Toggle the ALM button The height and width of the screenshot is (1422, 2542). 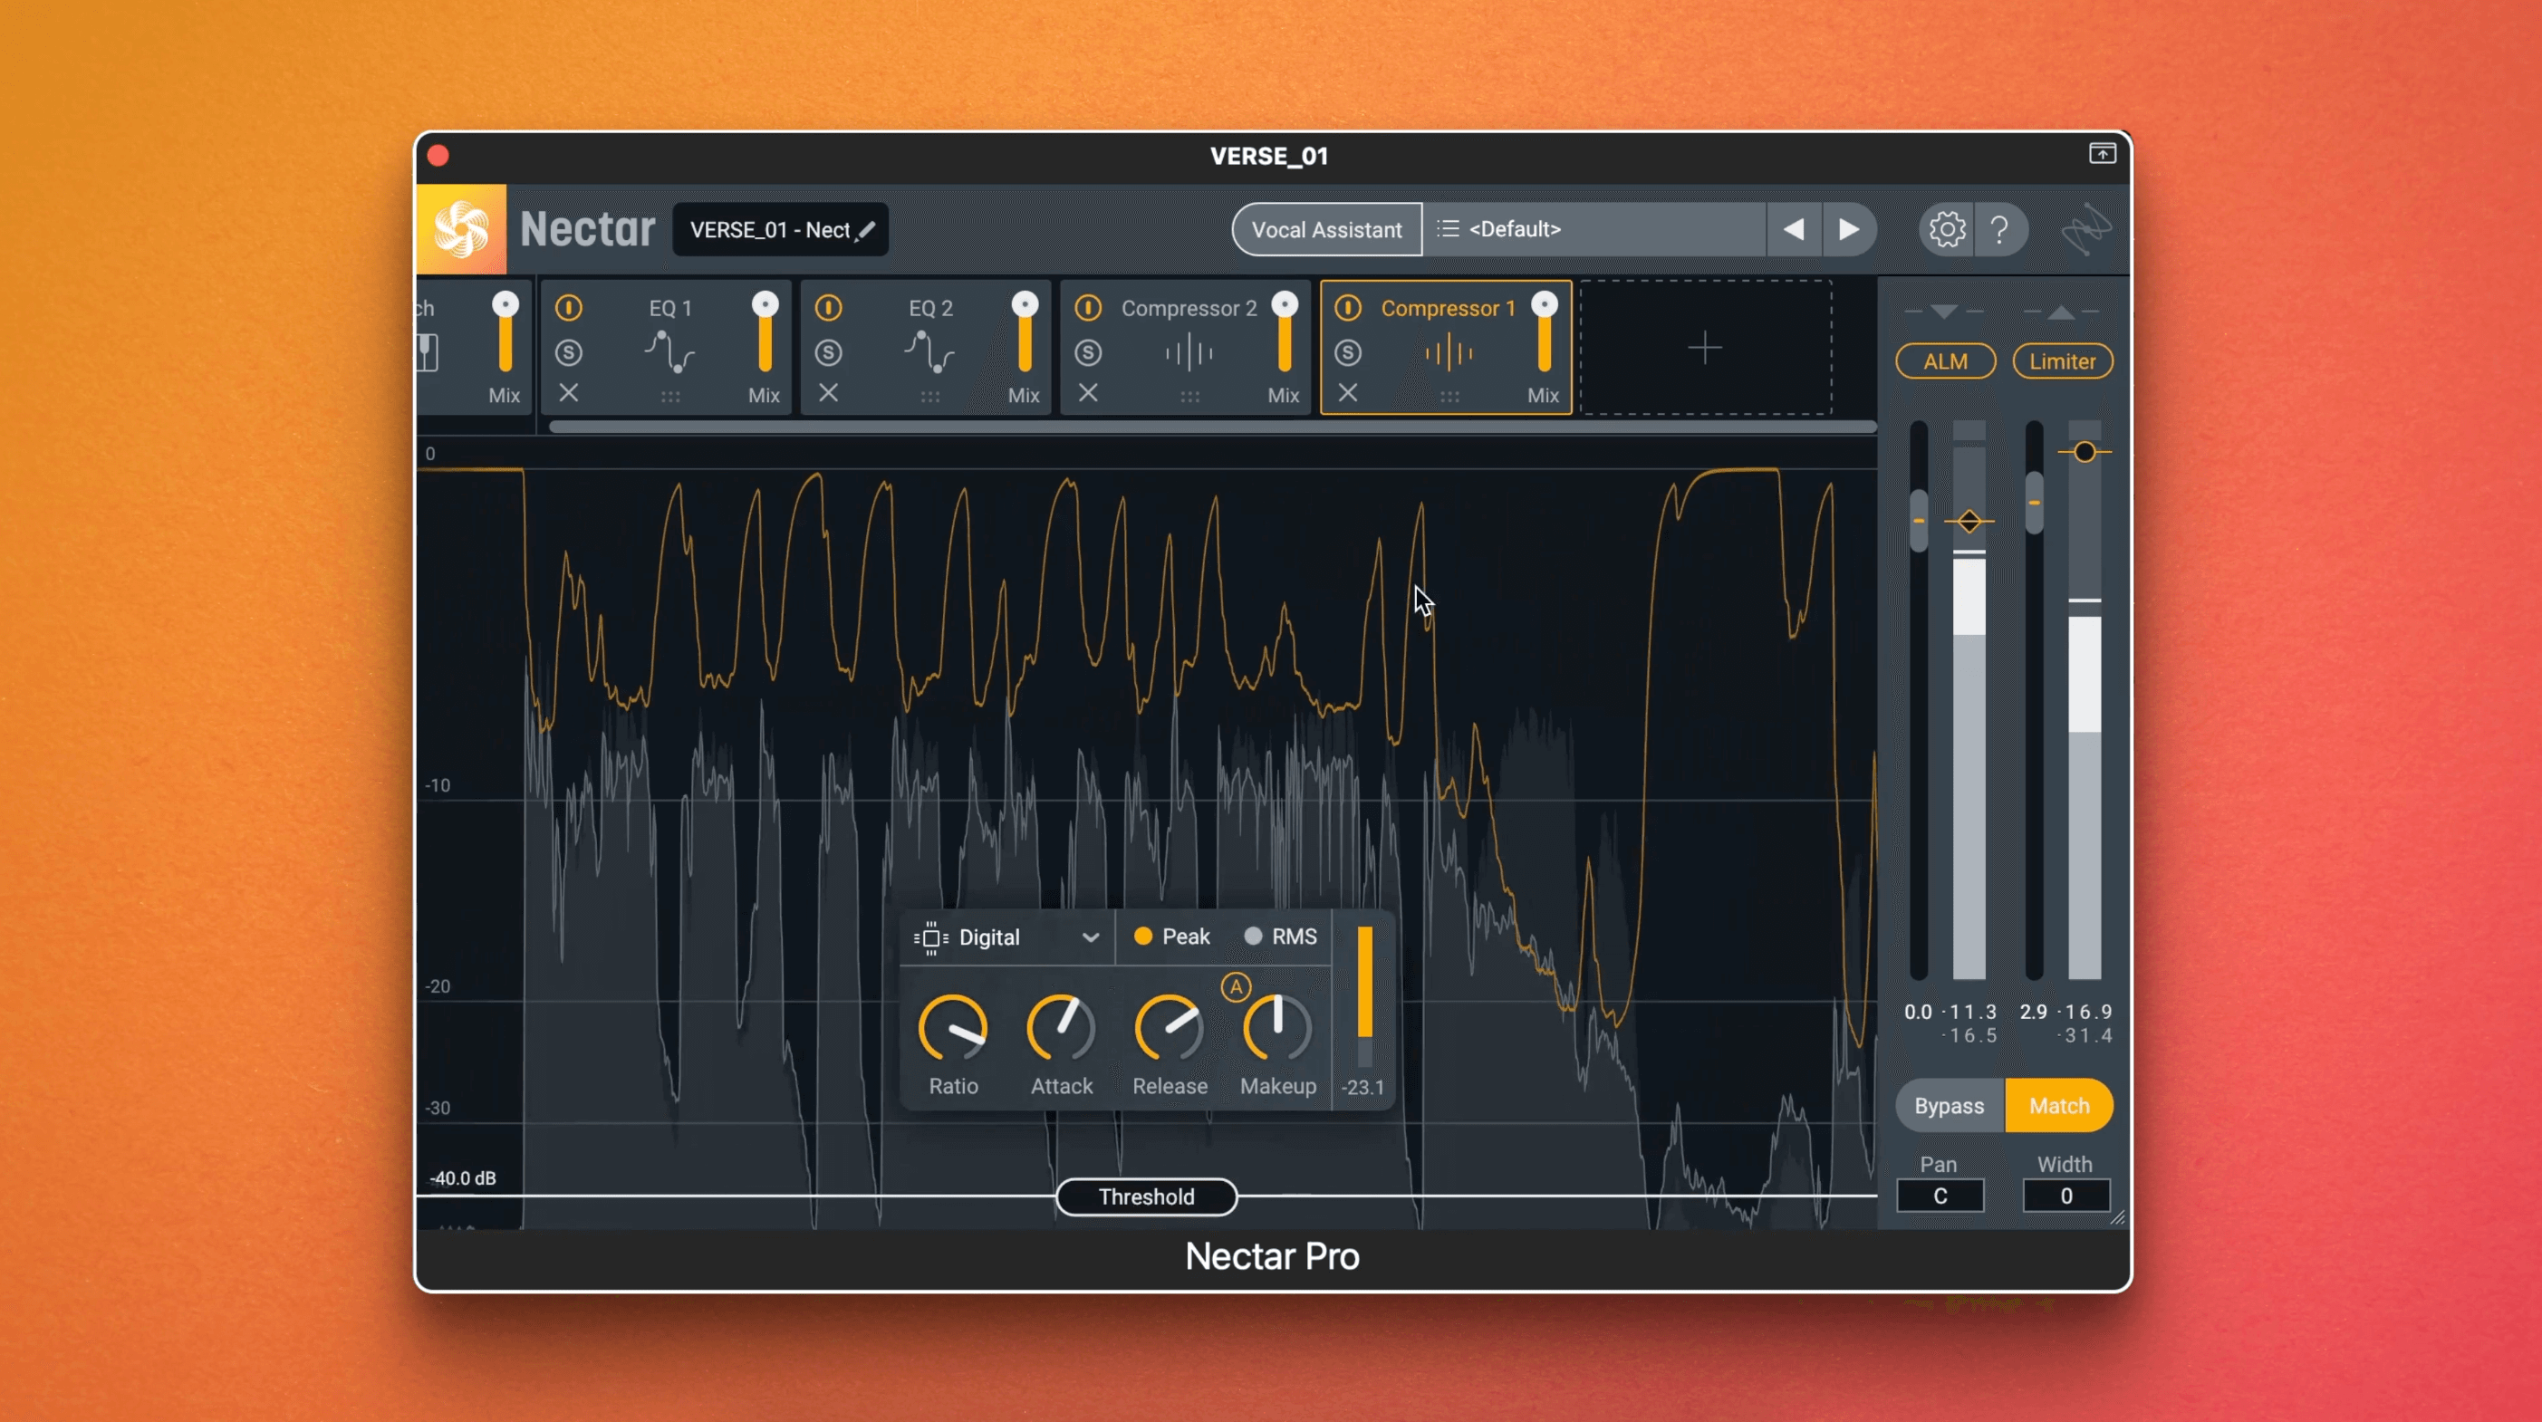pyautogui.click(x=1945, y=361)
